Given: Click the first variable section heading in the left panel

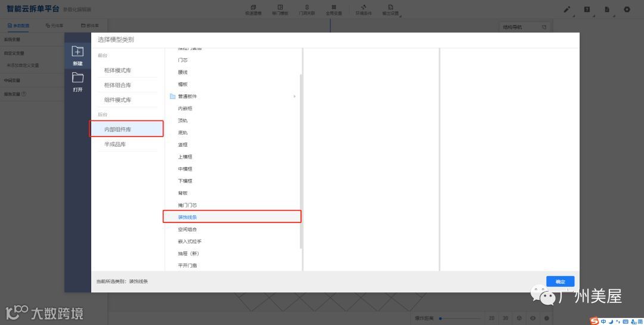Looking at the screenshot, I should tap(13, 39).
